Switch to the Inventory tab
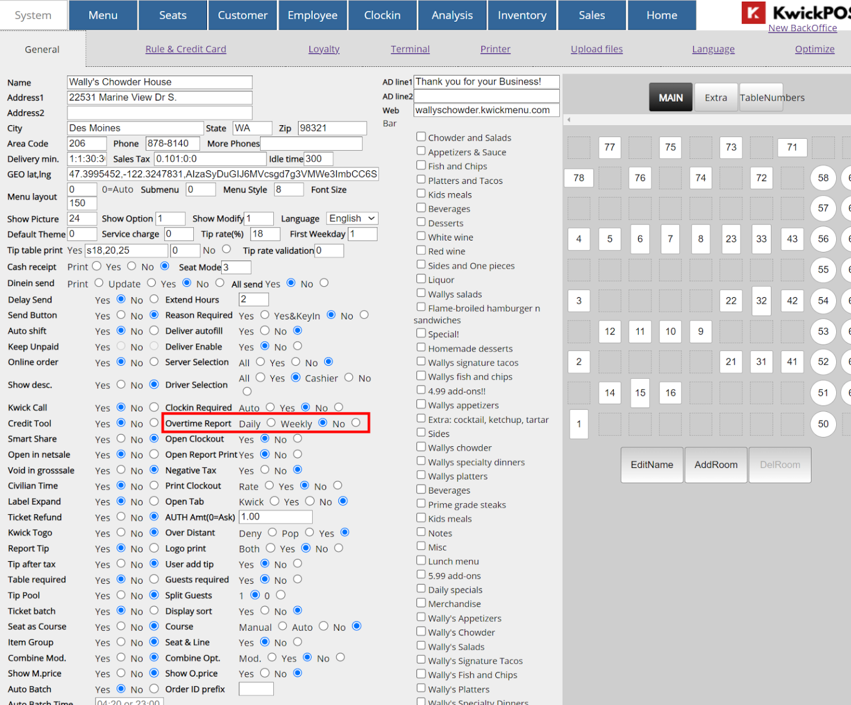851x705 pixels. (x=522, y=15)
